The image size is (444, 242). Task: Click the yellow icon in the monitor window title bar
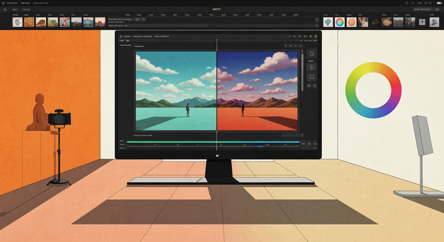click(310, 36)
